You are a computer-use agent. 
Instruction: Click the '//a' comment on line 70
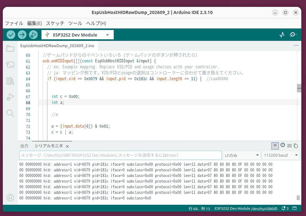(x=55, y=114)
